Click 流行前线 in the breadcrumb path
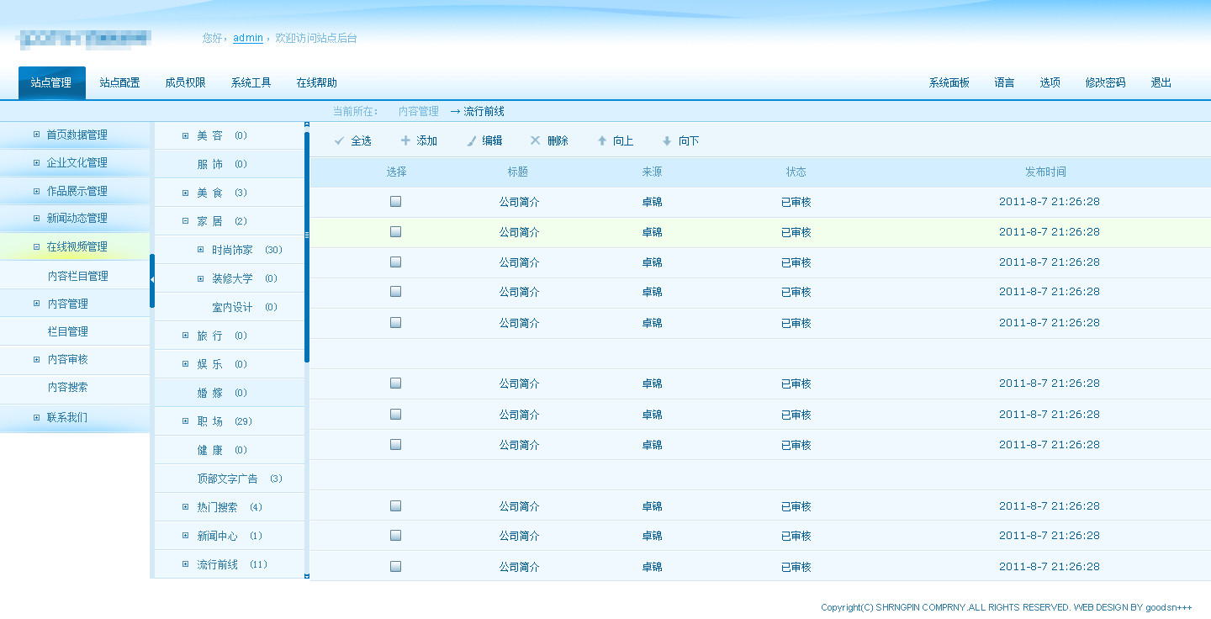 tap(484, 112)
